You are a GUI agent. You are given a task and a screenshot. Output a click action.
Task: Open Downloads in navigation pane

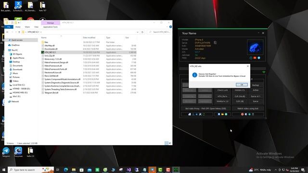(x=17, y=69)
